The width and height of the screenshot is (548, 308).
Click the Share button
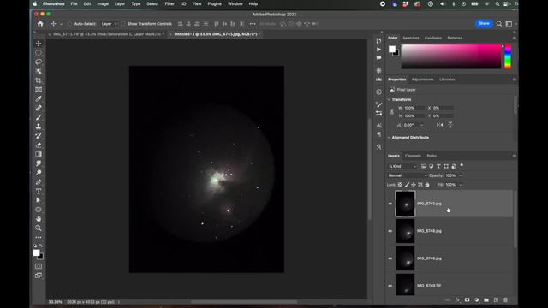click(x=484, y=23)
